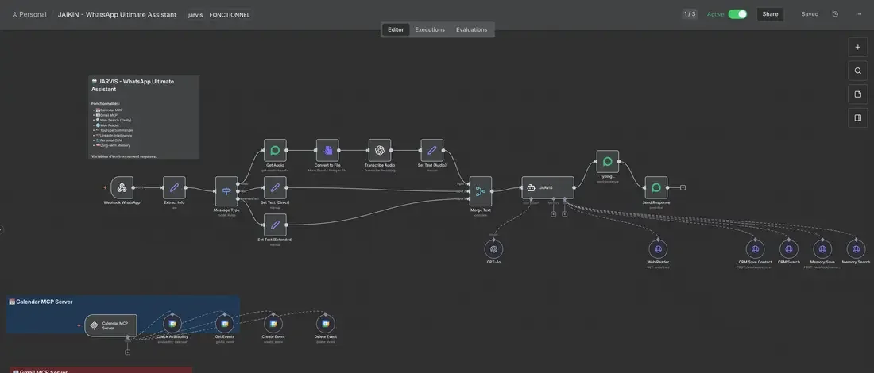Select the Delete Event calendar node
Image resolution: width=874 pixels, height=373 pixels.
[326, 324]
